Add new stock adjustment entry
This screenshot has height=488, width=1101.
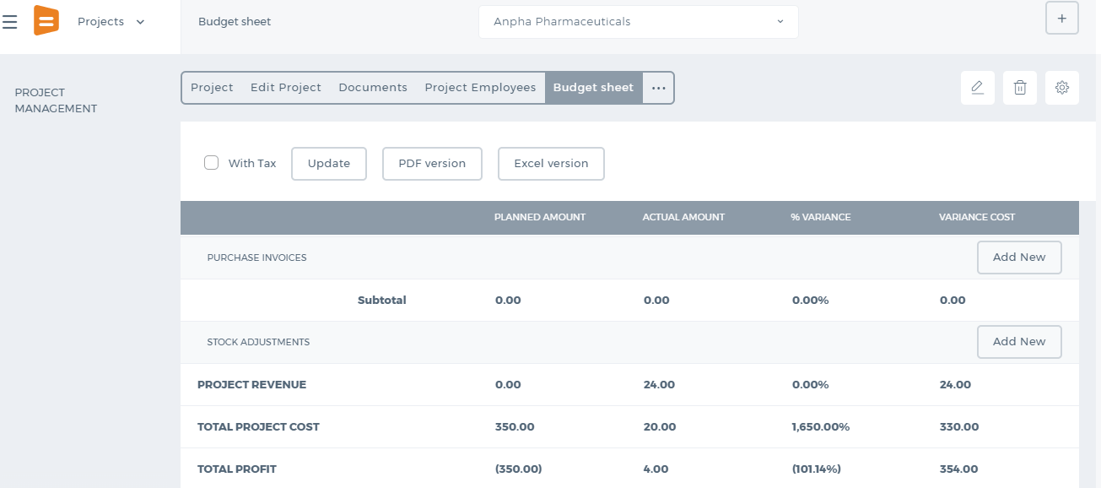1019,342
